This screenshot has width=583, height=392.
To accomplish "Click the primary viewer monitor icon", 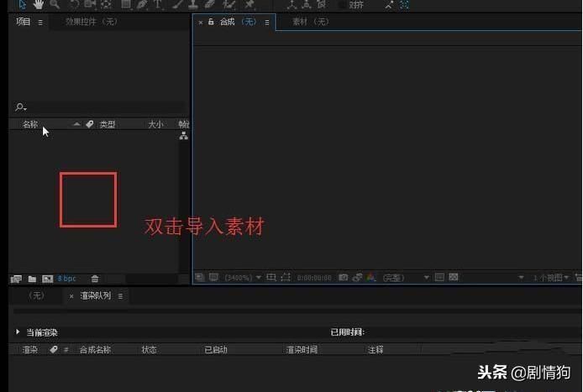I will coord(213,277).
